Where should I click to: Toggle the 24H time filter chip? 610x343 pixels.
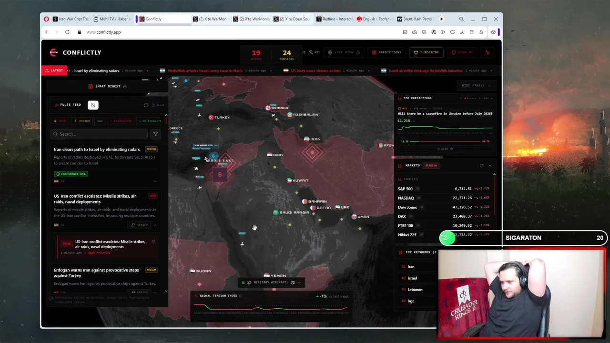pyautogui.click(x=100, y=121)
